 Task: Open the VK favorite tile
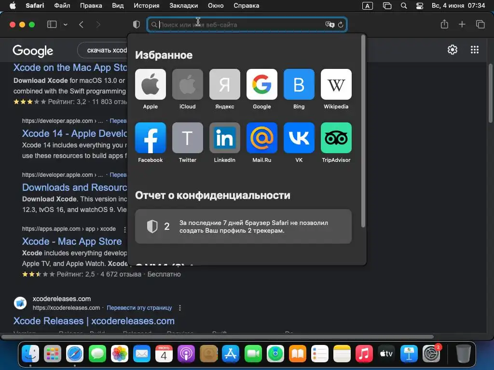pos(299,138)
